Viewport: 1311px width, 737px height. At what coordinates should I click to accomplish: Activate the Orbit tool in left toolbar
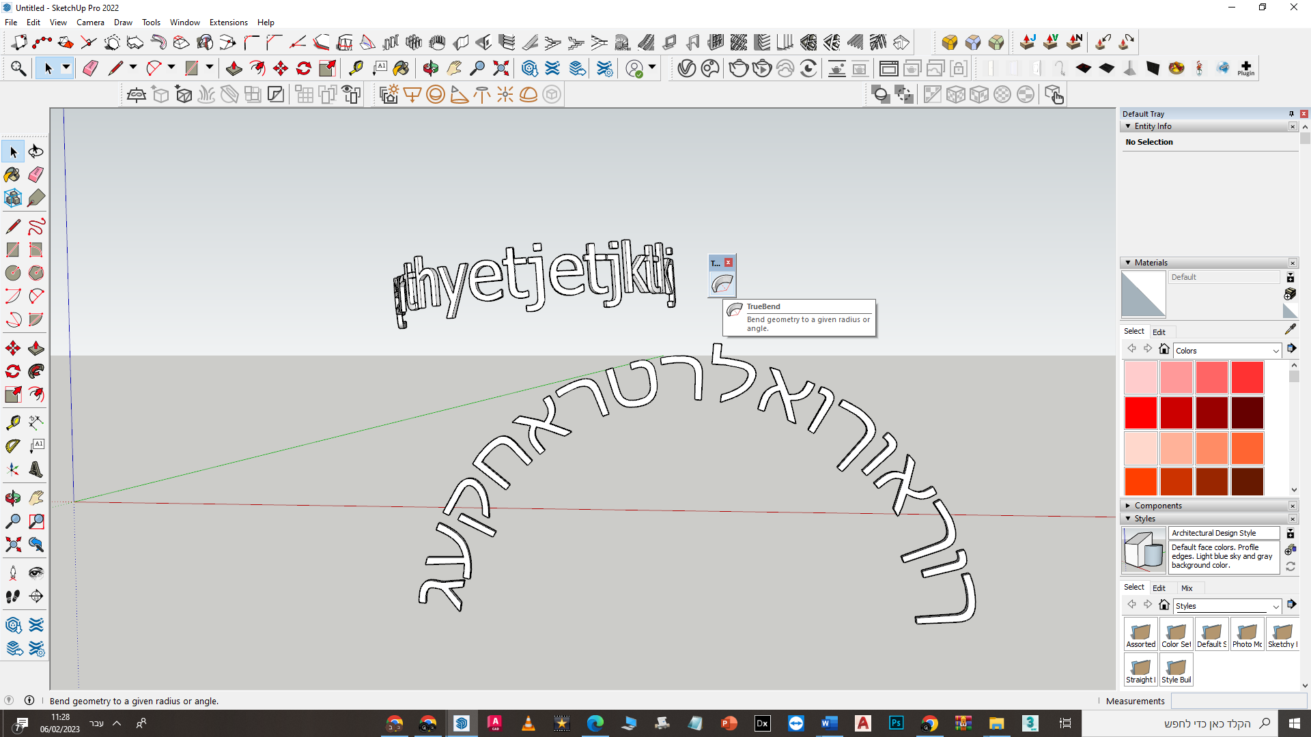pyautogui.click(x=13, y=497)
